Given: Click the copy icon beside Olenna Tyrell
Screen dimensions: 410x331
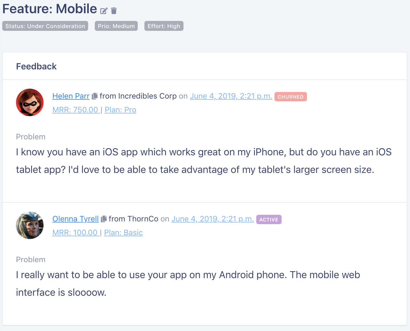Looking at the screenshot, I should [104, 219].
